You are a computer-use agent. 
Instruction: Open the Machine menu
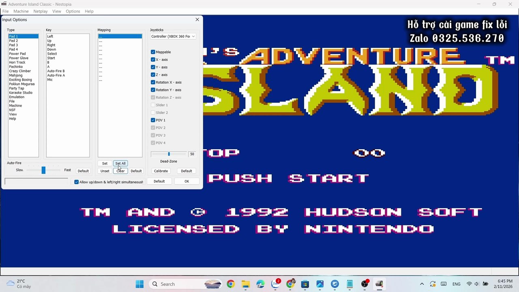click(21, 11)
